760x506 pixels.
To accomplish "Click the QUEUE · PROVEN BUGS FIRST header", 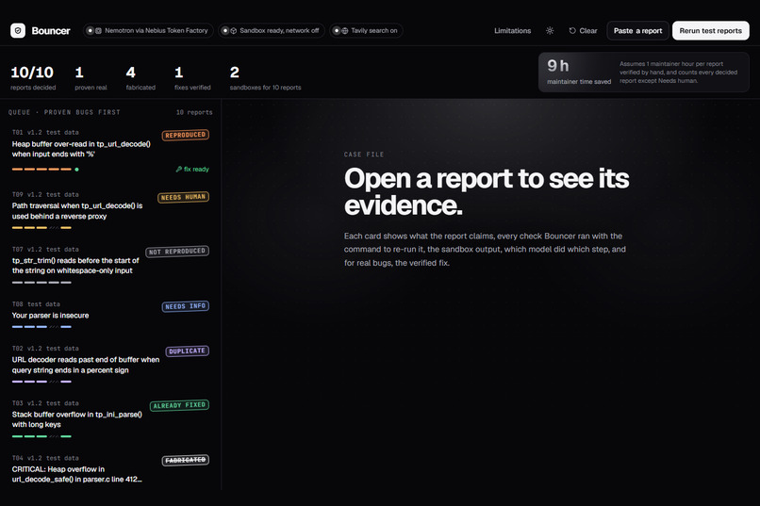I will pos(64,112).
